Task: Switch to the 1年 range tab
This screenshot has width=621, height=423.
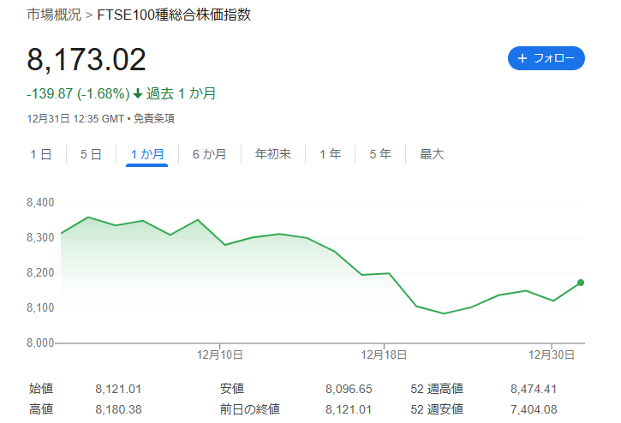Action: click(331, 154)
